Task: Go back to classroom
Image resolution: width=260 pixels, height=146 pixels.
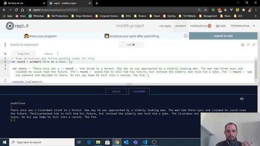Action: coord(24,45)
